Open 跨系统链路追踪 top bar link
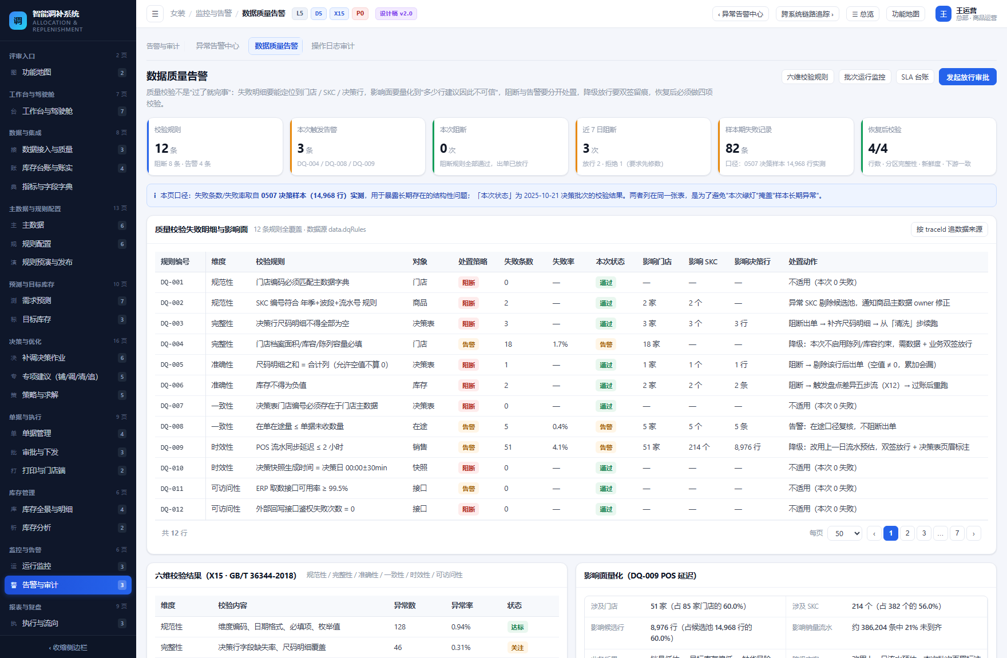Screen dimensions: 1007x658 (x=807, y=14)
